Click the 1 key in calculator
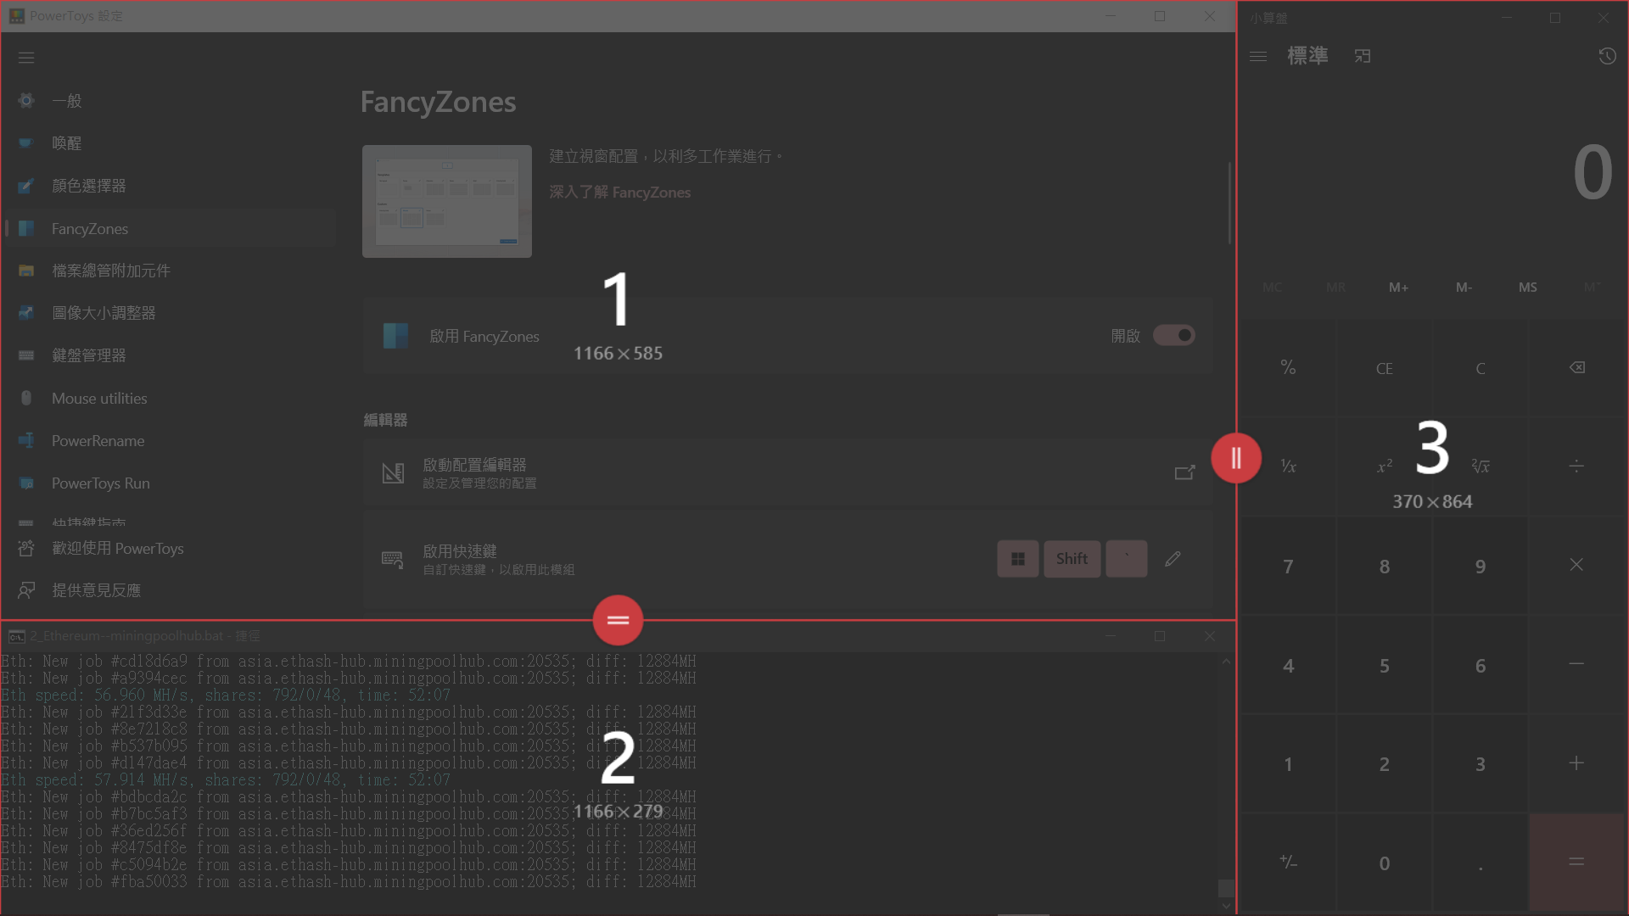 click(x=1288, y=763)
